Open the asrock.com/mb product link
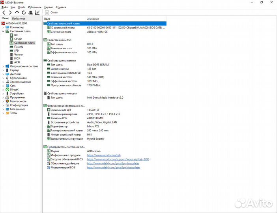Screen dimensions: 277x213 click(104, 155)
